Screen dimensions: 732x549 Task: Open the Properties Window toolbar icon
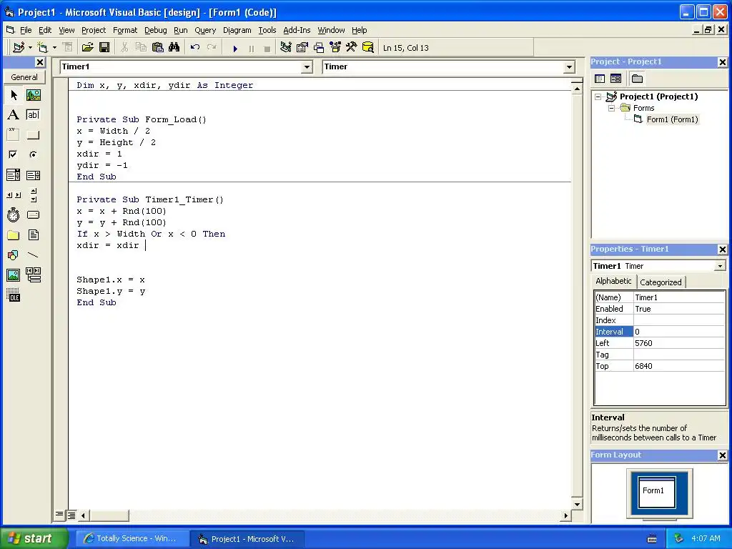point(302,48)
